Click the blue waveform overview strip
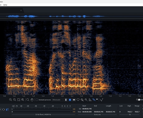143x118 pixels. point(71,16)
